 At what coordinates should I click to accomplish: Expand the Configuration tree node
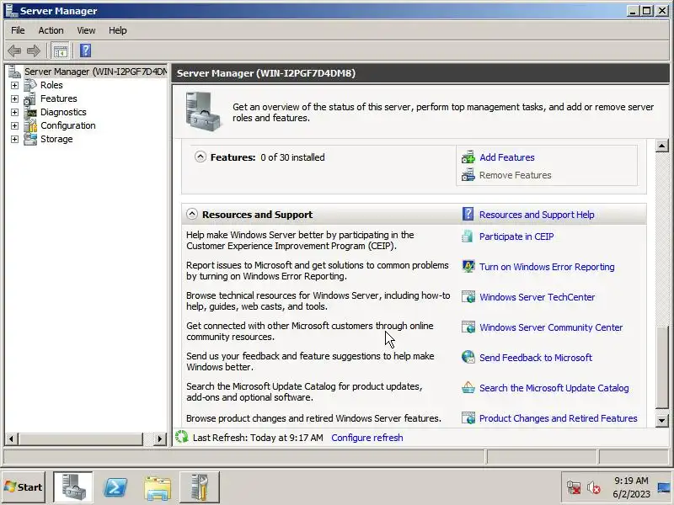(14, 125)
